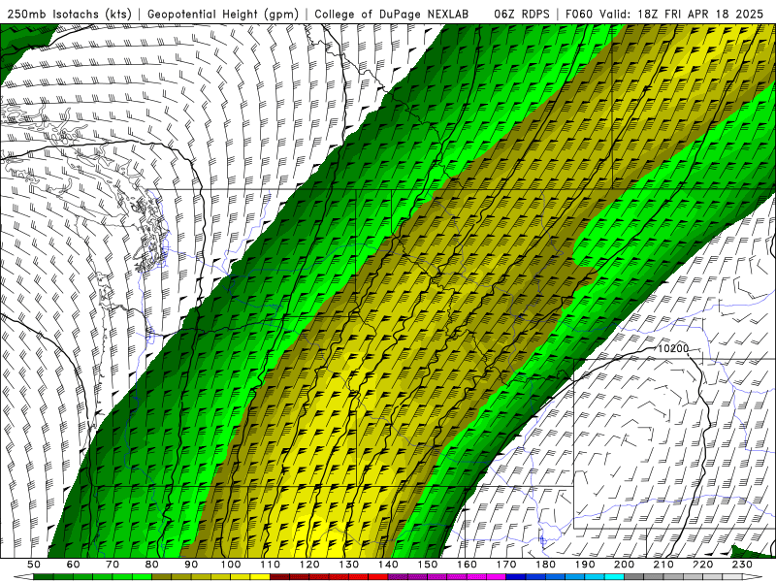Click the 'College of DuPage NEXLAB' label

pyautogui.click(x=391, y=15)
